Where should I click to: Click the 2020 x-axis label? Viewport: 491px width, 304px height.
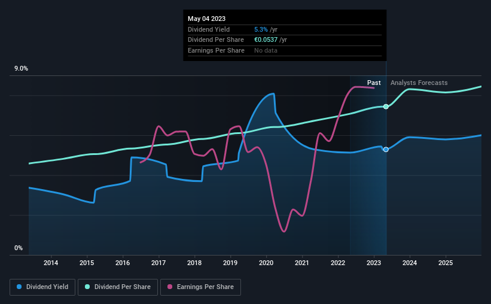coord(266,263)
